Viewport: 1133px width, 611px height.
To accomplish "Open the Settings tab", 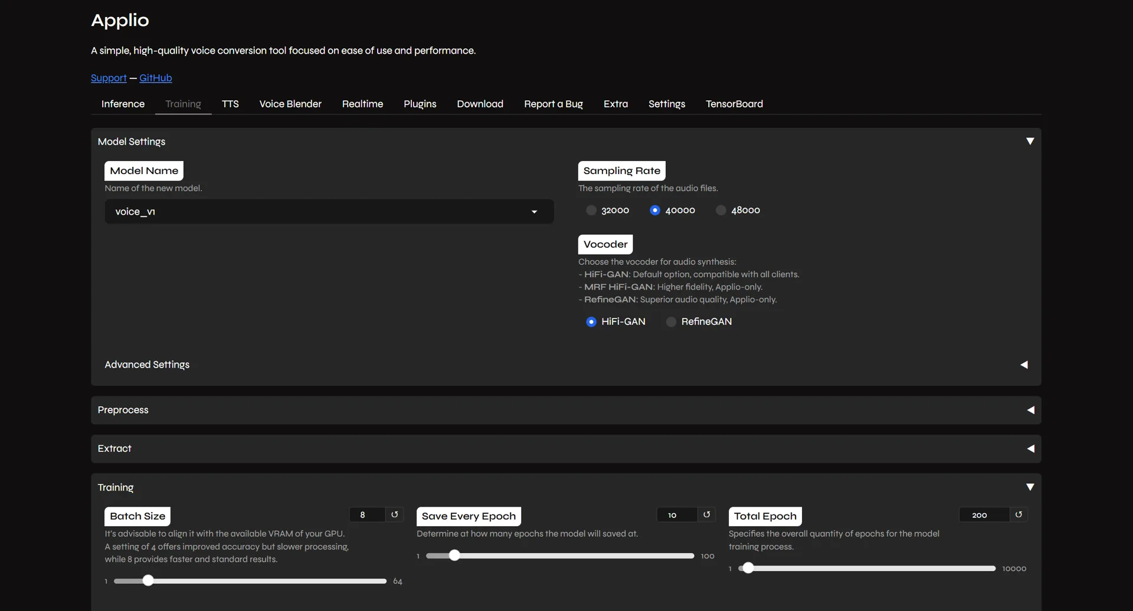I will click(667, 104).
